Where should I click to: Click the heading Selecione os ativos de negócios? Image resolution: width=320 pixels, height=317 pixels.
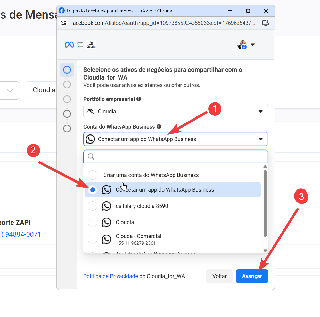[x=163, y=74]
